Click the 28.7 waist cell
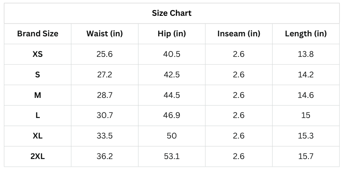Image resolution: width=343 pixels, height=171 pixels. click(105, 95)
